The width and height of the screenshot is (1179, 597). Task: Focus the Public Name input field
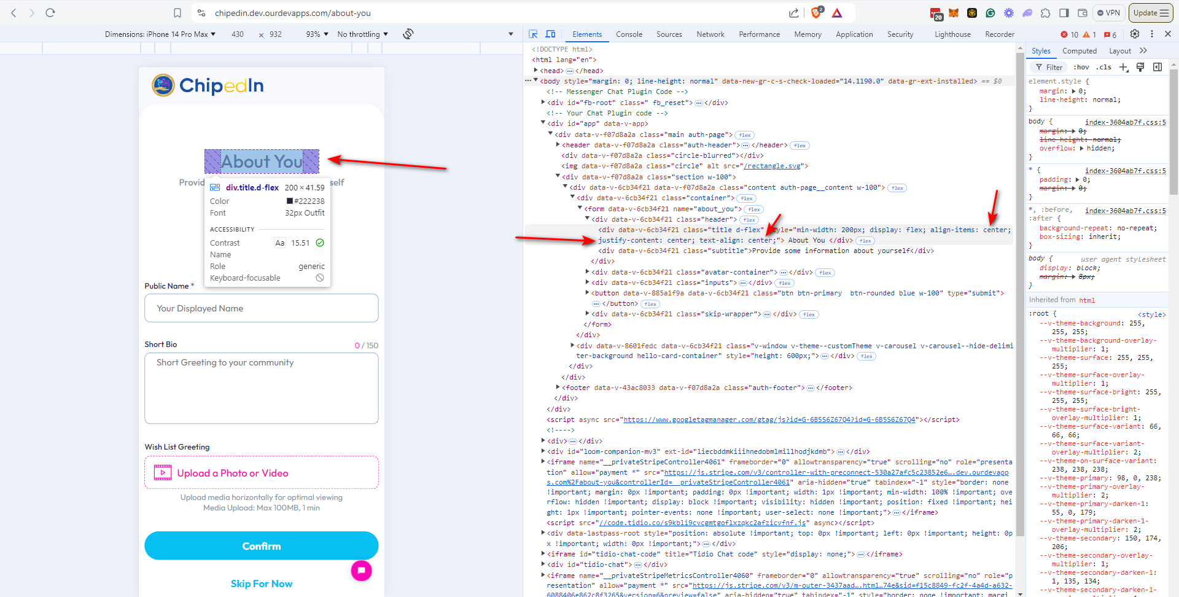coord(262,308)
